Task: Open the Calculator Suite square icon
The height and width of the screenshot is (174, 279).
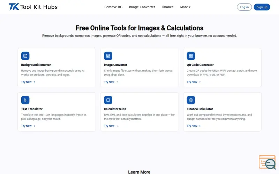Action: 108,100
